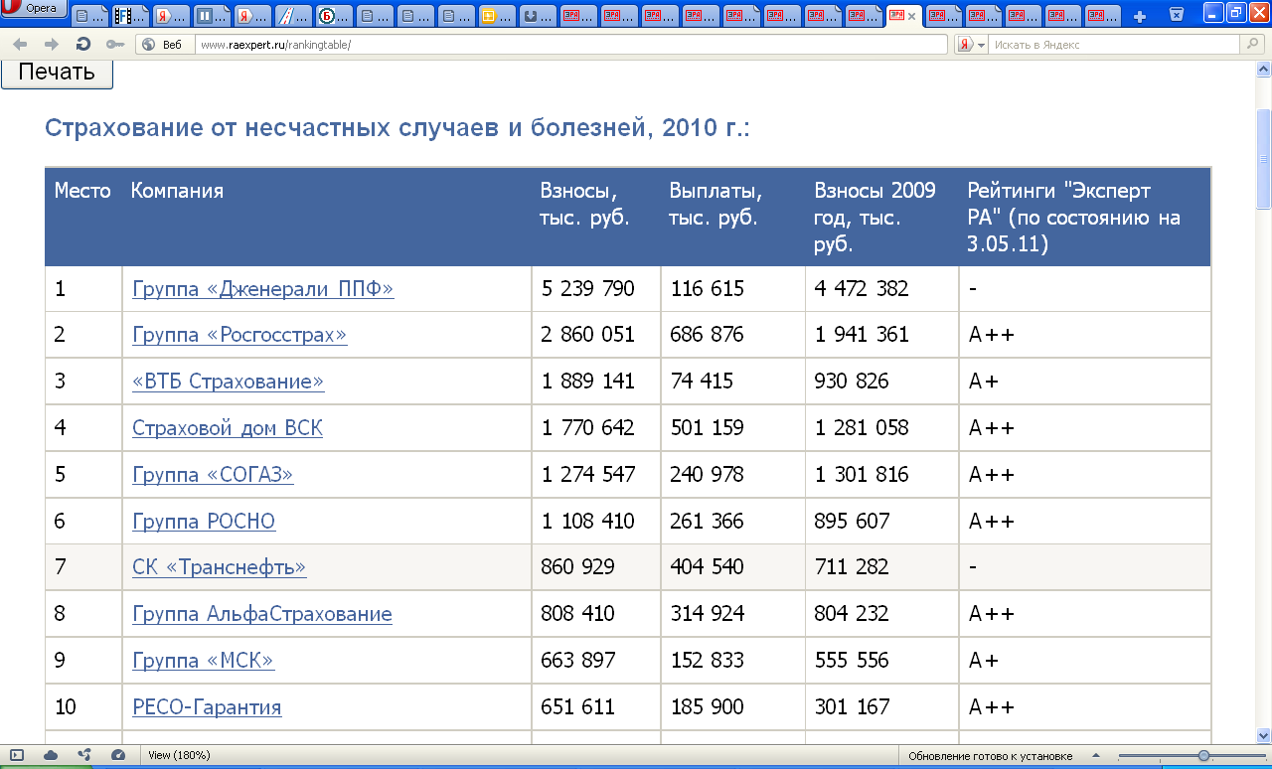Click the Opera Turbo speedometer icon
The image size is (1272, 769).
point(117,755)
